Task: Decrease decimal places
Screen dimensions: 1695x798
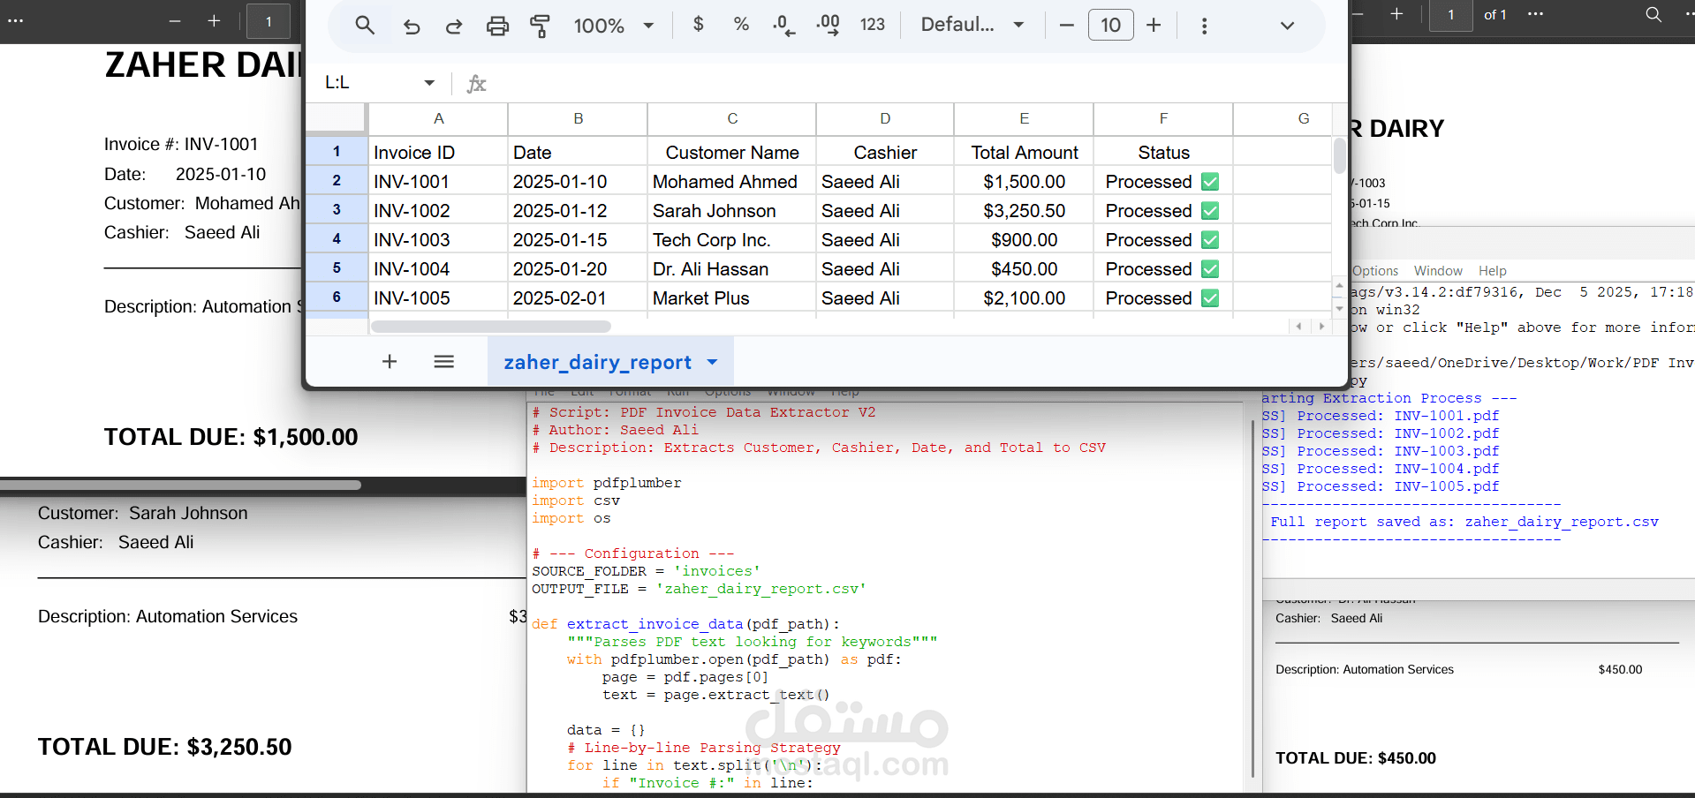Action: pyautogui.click(x=783, y=25)
